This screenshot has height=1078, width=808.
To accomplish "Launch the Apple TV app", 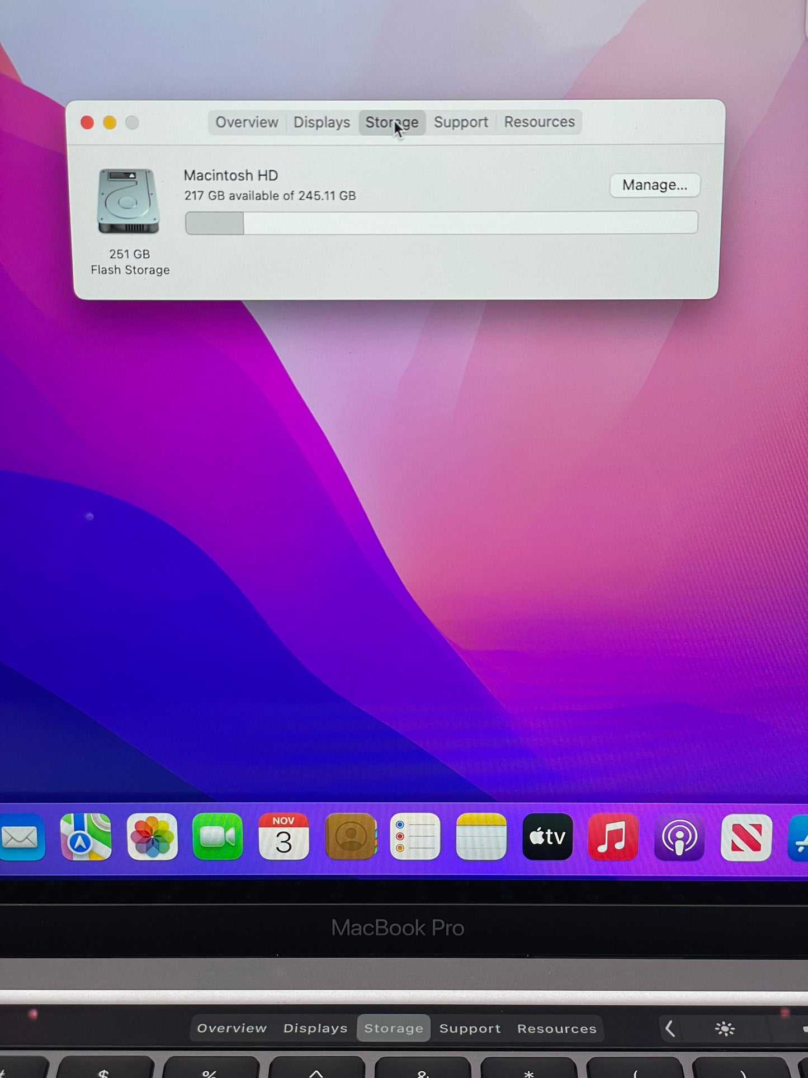I will tap(547, 837).
